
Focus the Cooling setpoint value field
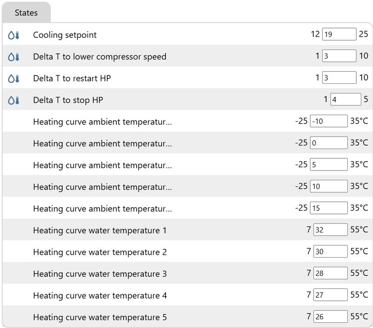(339, 34)
